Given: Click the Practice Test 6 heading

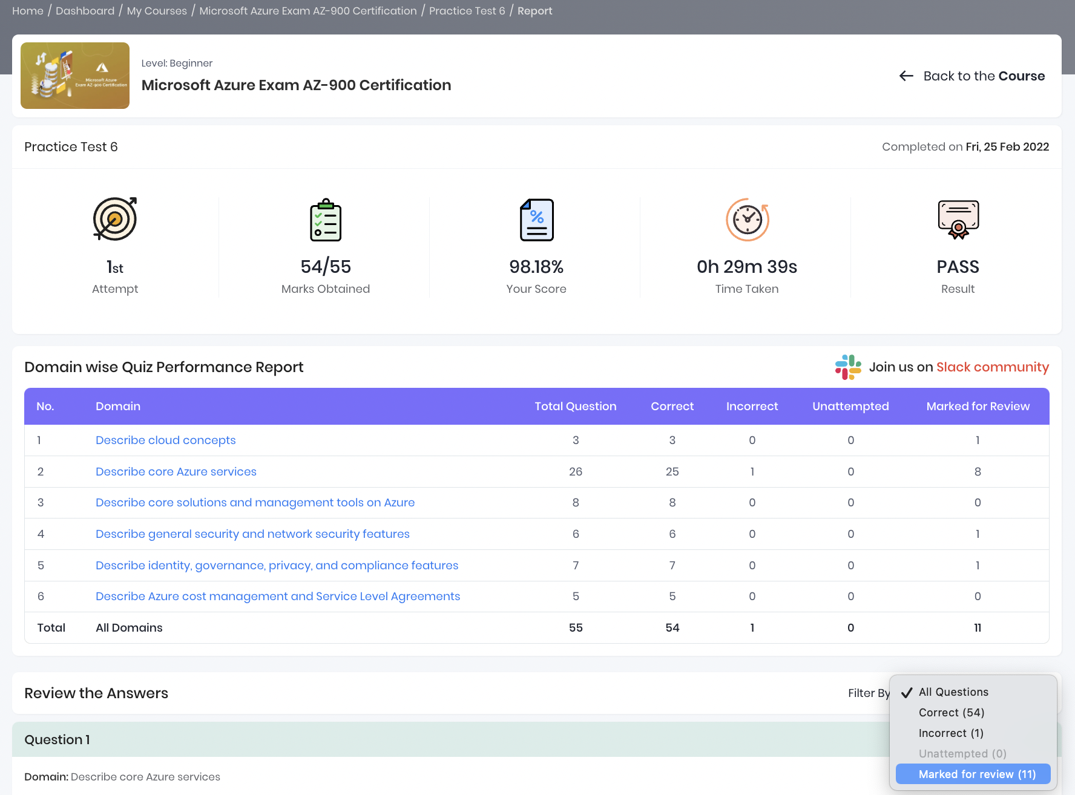Looking at the screenshot, I should [x=71, y=147].
